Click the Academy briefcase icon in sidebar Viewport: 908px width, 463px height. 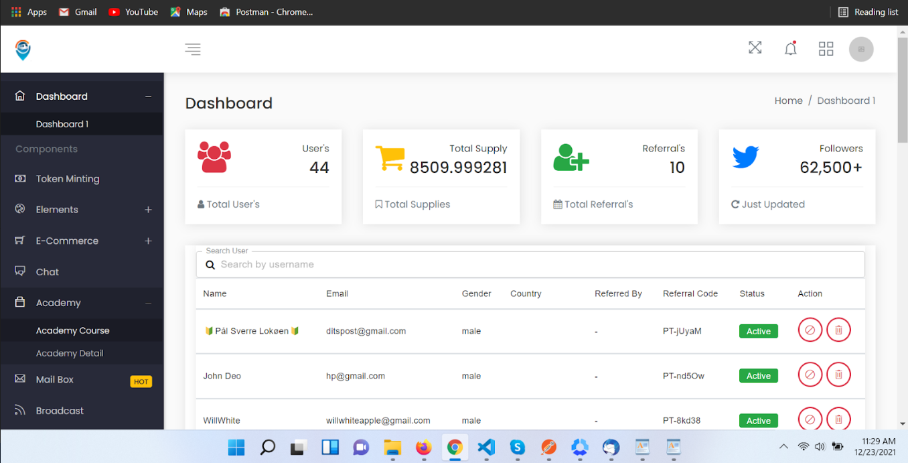[20, 302]
